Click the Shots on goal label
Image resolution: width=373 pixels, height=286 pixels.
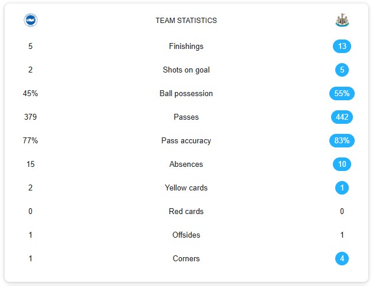pyautogui.click(x=186, y=70)
